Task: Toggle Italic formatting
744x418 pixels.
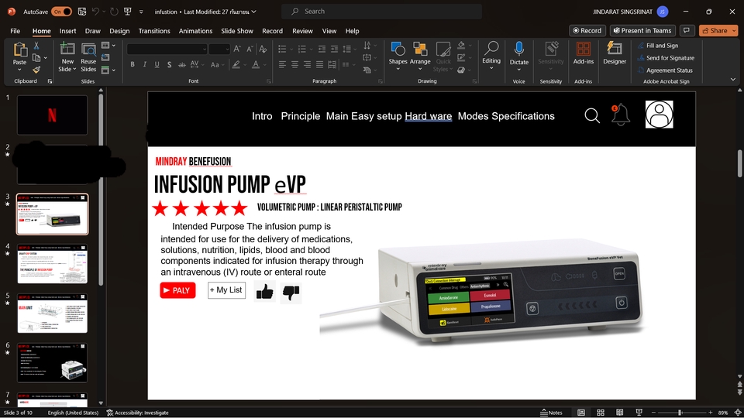Action: click(x=145, y=64)
